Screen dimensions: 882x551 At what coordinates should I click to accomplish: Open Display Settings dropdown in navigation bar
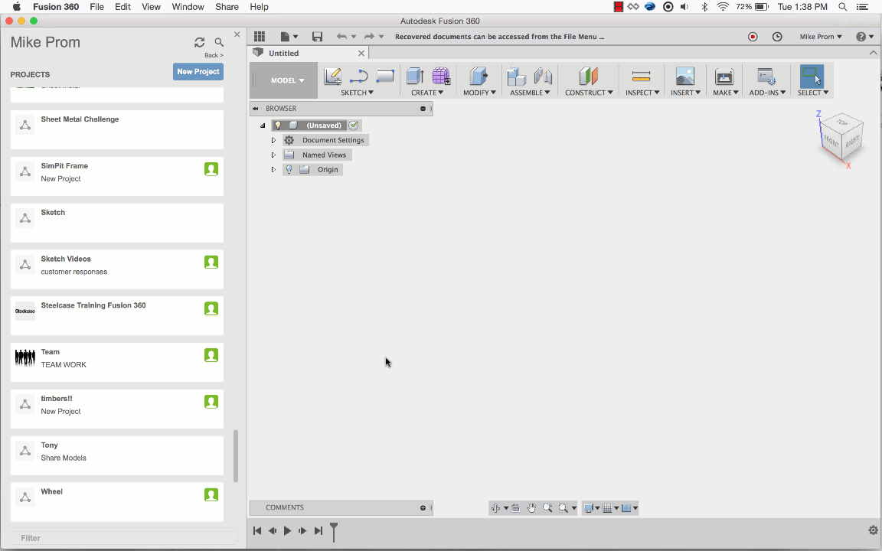(x=592, y=507)
